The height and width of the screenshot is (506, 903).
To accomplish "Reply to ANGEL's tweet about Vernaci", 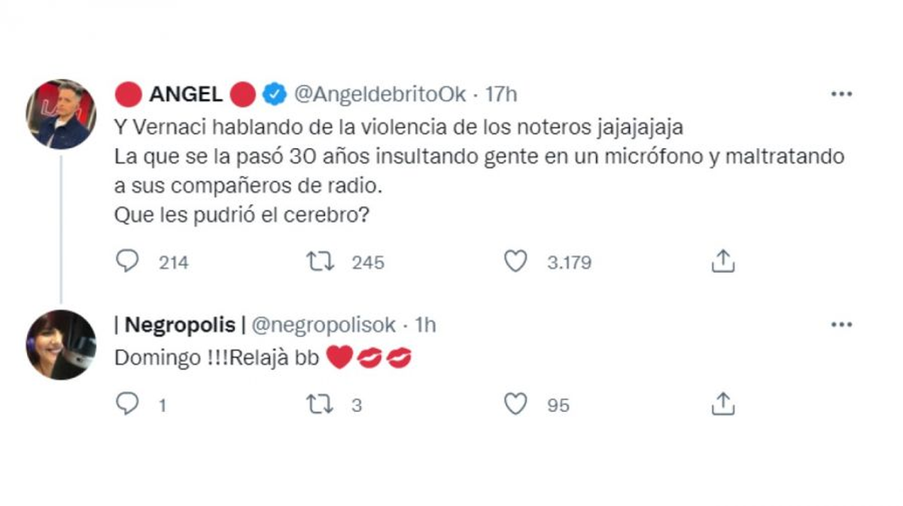I will [x=127, y=262].
